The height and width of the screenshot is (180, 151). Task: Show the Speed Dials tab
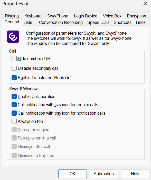(x=98, y=22)
